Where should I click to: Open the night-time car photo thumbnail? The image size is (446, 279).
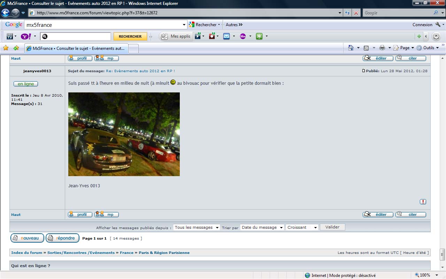pos(124,134)
